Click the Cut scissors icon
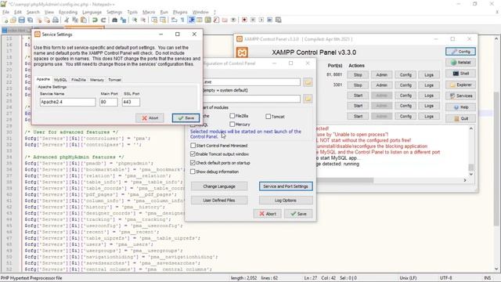The height and width of the screenshot is (282, 501). tap(67, 20)
